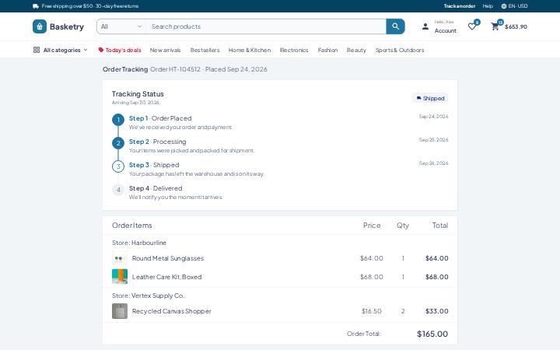Click the Step 3 Shipped circle marker
Screen dimensions: 560x350
point(118,166)
